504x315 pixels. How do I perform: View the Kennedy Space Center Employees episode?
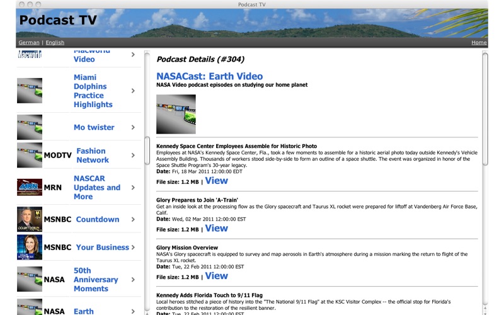(216, 181)
